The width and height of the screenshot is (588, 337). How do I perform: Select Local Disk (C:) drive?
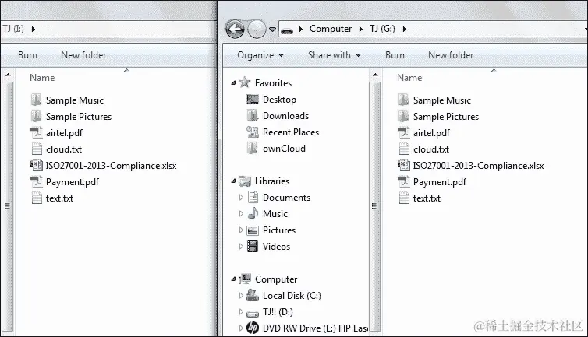pos(292,296)
